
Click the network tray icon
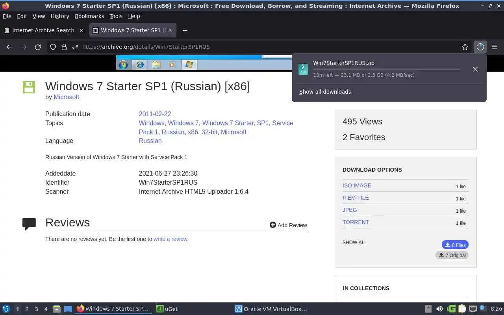473,309
